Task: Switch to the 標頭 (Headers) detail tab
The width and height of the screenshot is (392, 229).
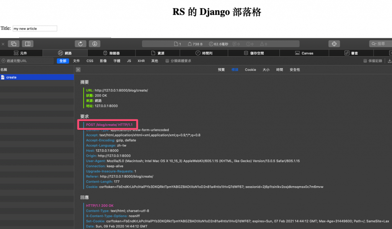Action: 235,70
